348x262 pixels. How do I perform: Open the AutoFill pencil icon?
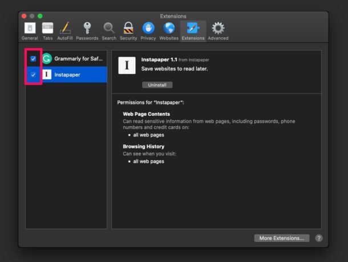point(65,28)
